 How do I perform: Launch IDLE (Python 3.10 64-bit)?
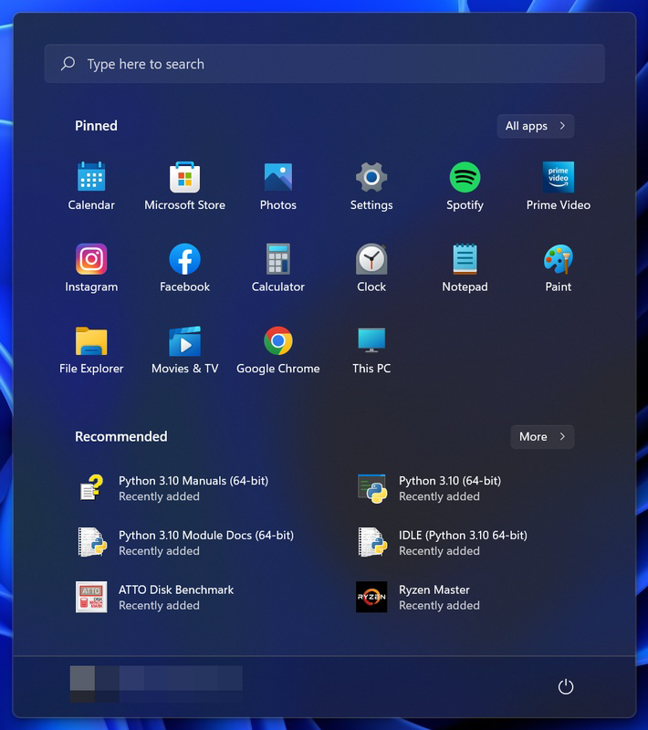tap(443, 542)
